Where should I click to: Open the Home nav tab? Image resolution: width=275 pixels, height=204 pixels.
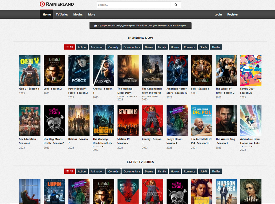click(47, 14)
